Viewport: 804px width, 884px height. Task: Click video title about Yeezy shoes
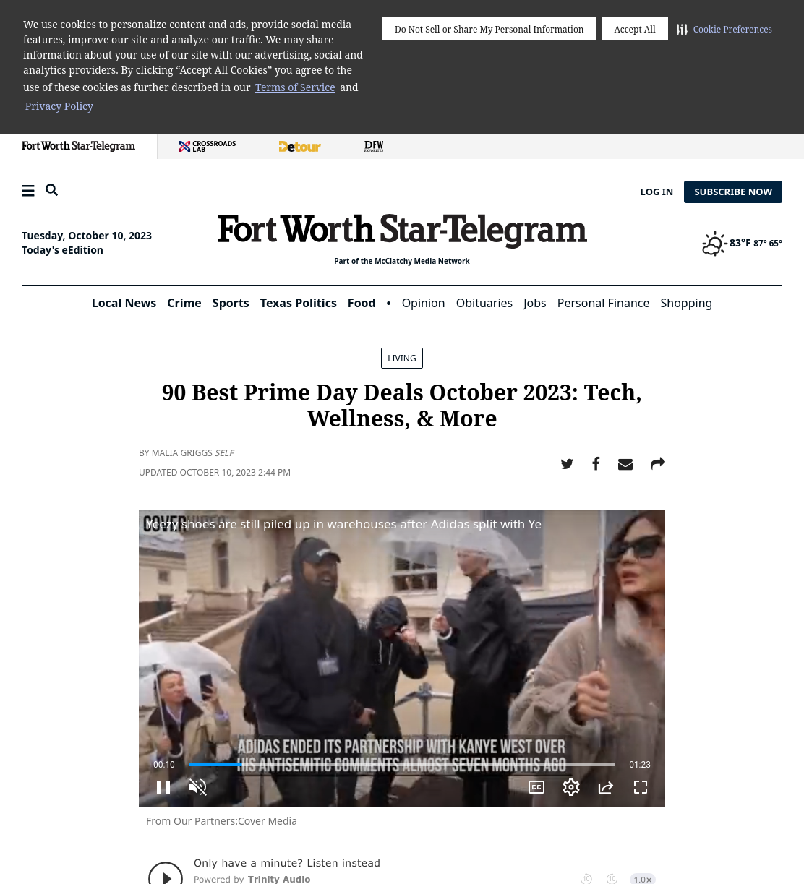click(x=343, y=524)
